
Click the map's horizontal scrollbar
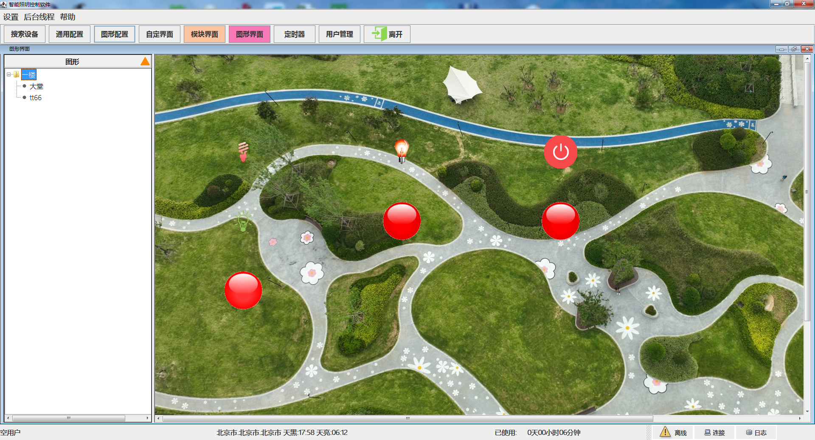[x=407, y=418]
